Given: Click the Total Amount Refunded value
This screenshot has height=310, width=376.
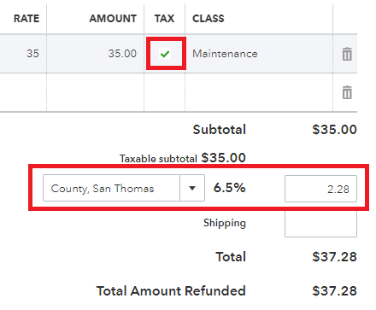Looking at the screenshot, I should 334,291.
